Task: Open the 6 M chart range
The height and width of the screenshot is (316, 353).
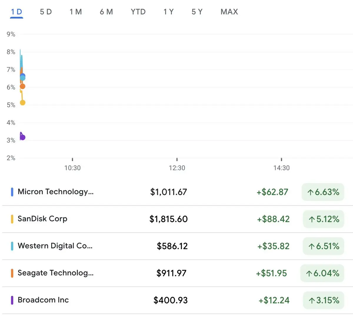Action: [x=106, y=12]
